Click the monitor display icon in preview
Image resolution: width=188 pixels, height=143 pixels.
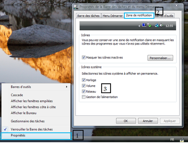pos(144,25)
